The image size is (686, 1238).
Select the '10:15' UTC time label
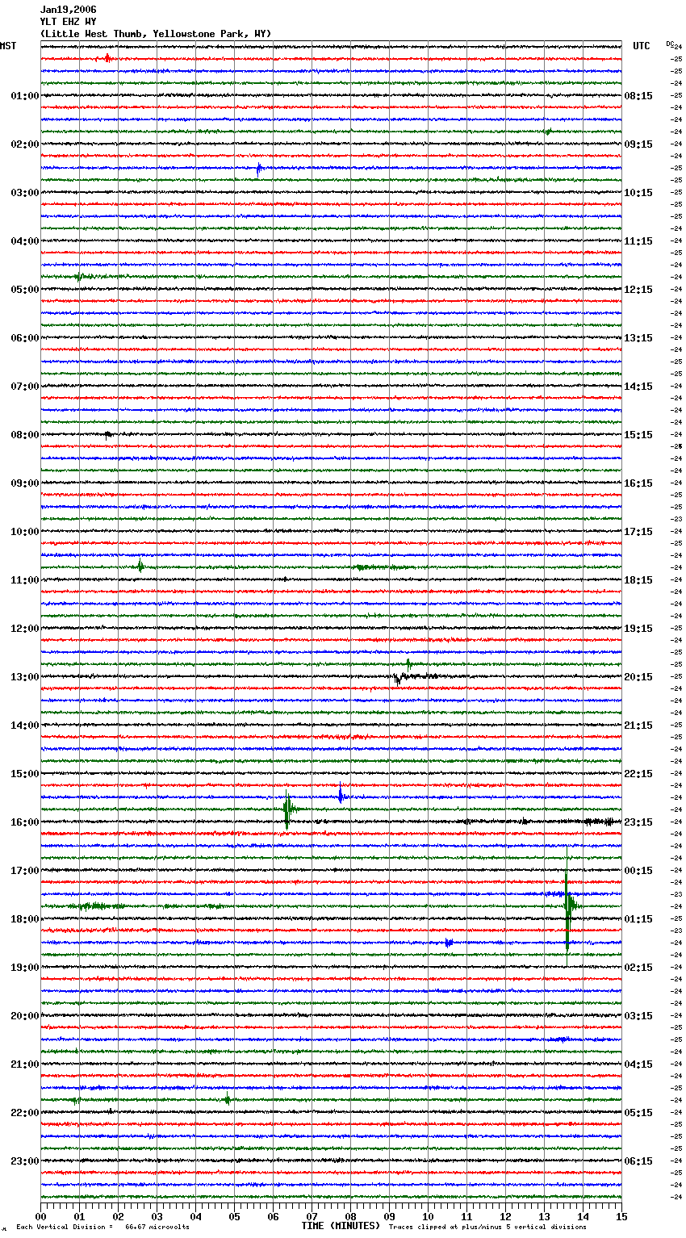point(638,193)
